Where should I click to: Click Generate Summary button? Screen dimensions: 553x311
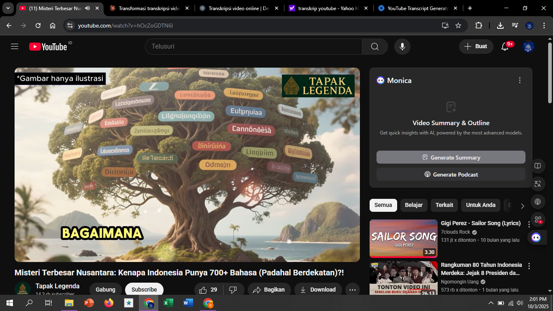tap(451, 158)
